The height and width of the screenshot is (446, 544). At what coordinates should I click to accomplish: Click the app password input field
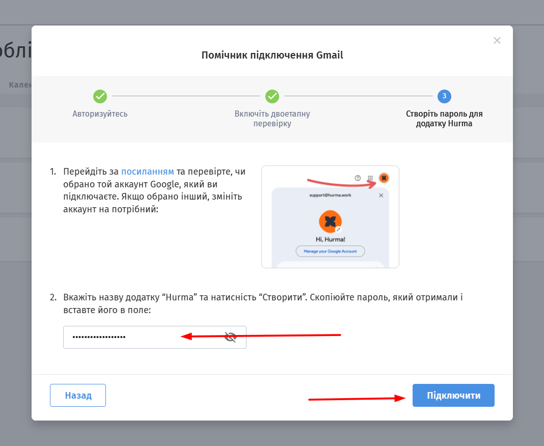155,337
